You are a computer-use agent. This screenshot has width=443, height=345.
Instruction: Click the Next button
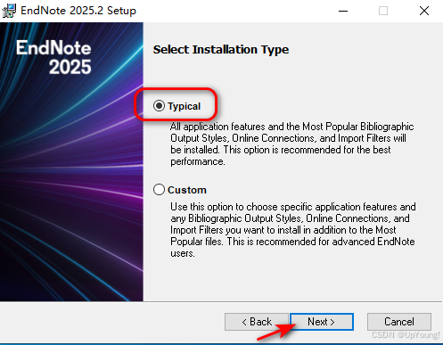pos(322,322)
